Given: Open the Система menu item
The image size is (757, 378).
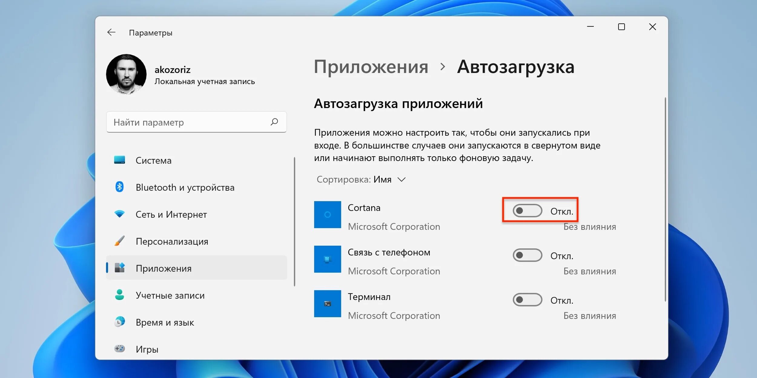Looking at the screenshot, I should [197, 160].
